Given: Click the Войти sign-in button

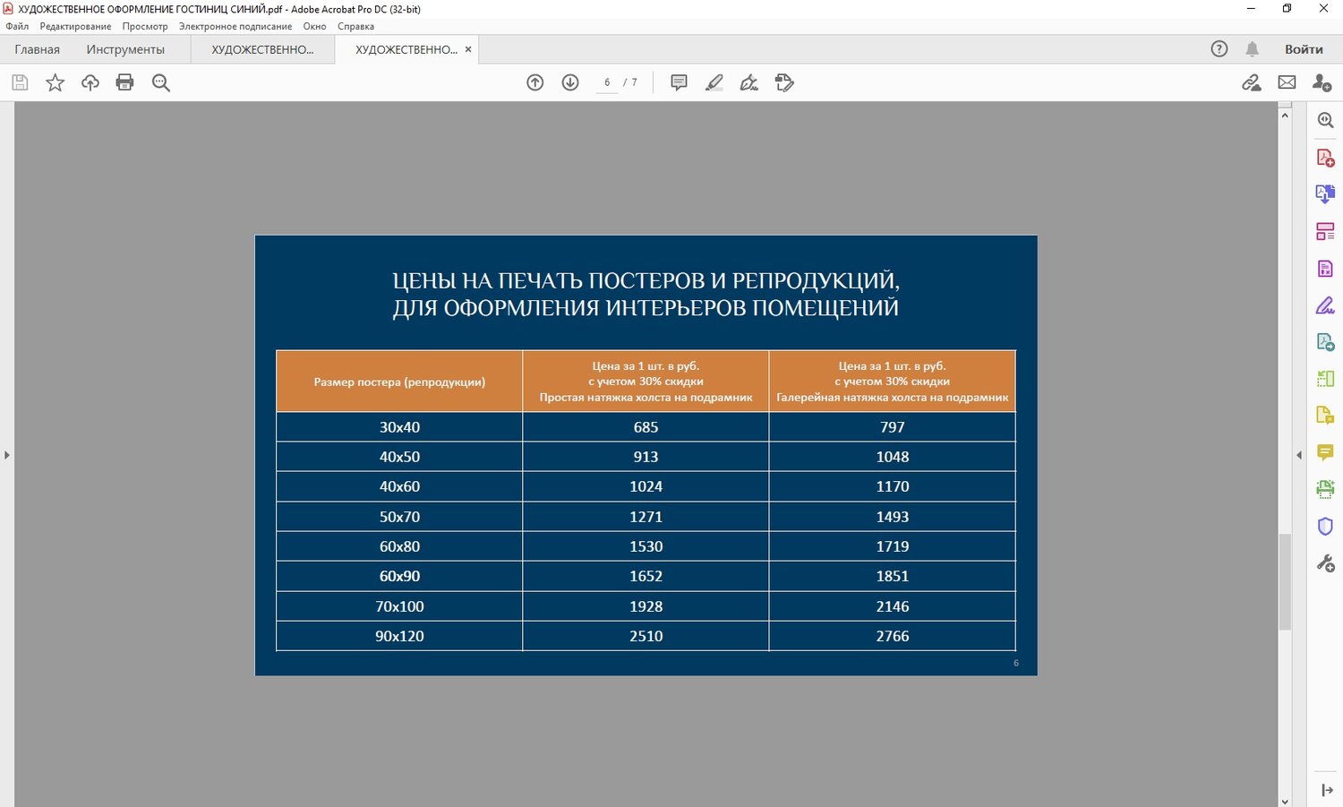Looking at the screenshot, I should (x=1304, y=49).
